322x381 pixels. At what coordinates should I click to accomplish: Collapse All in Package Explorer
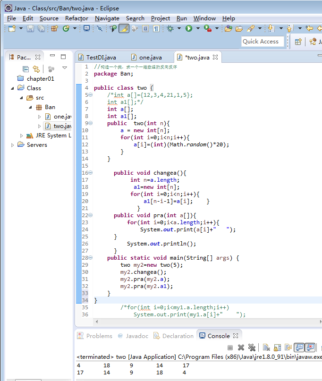click(x=25, y=69)
